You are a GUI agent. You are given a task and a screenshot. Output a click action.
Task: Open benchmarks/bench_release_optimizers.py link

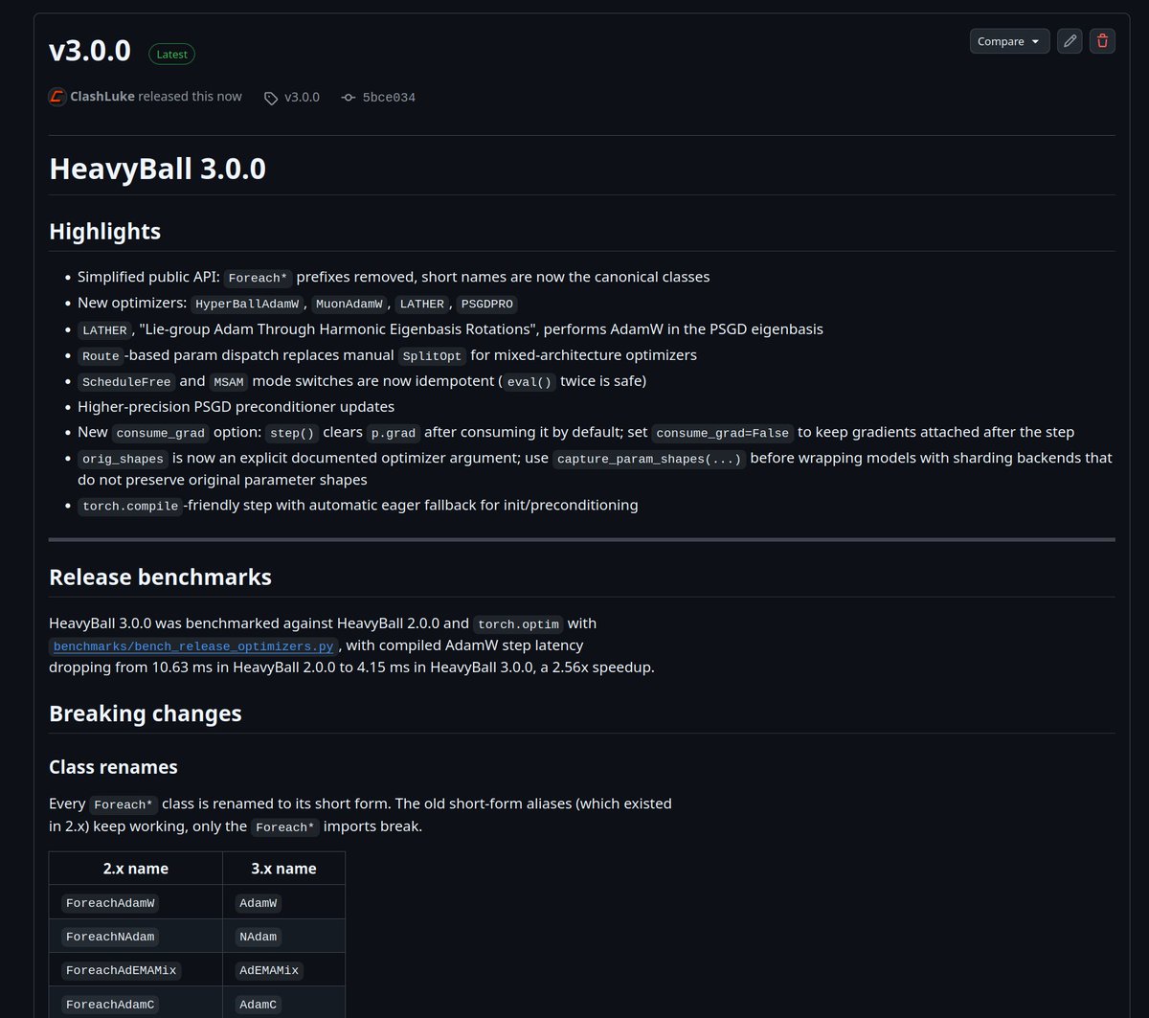193,646
